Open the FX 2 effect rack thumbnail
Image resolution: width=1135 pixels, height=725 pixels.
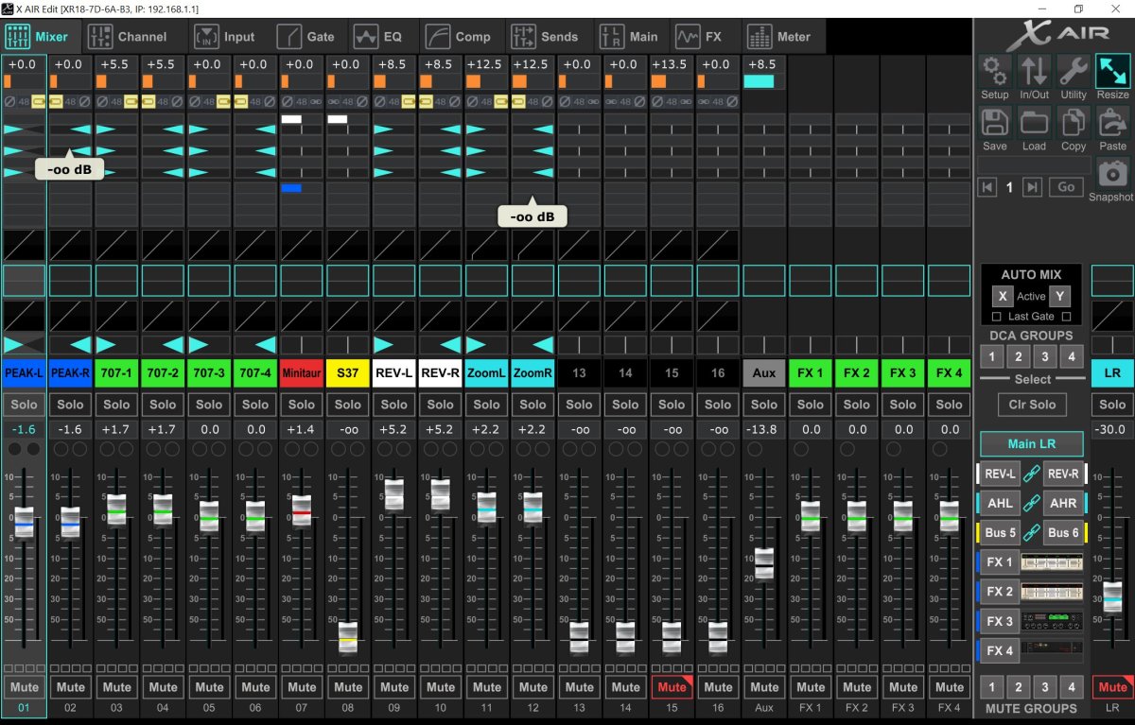(1052, 592)
